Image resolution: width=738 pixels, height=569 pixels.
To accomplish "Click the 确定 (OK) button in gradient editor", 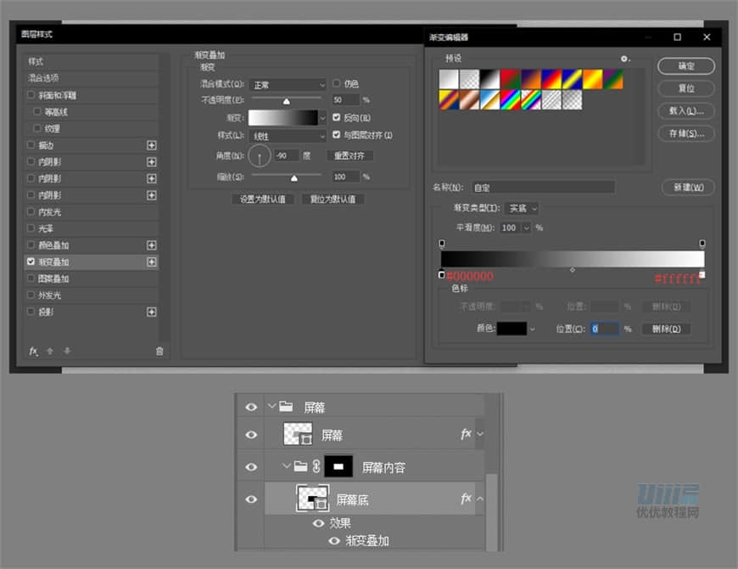I will [x=686, y=66].
